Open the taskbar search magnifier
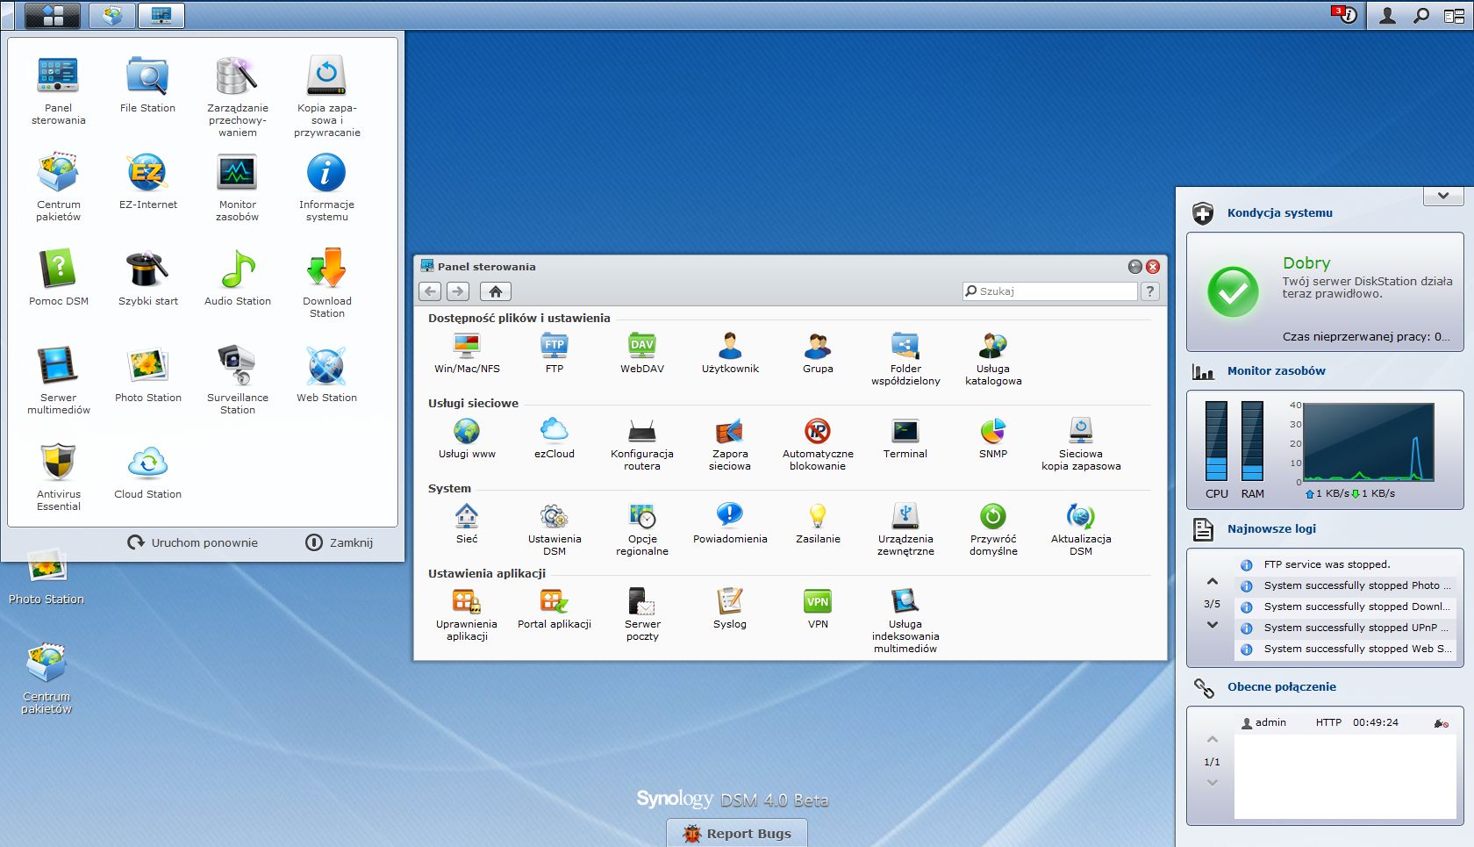Screen dimensions: 1474x847 click(1420, 16)
